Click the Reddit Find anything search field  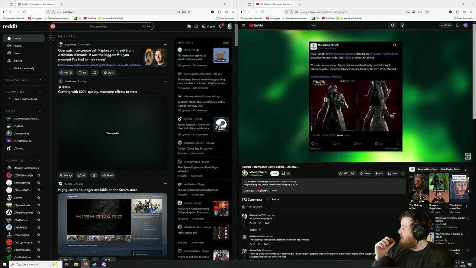pyautogui.click(x=101, y=26)
